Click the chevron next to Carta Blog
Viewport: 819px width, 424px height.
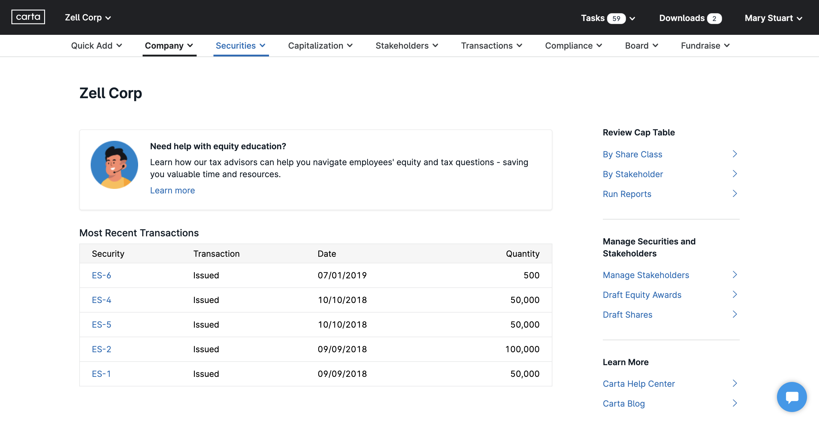tap(734, 403)
